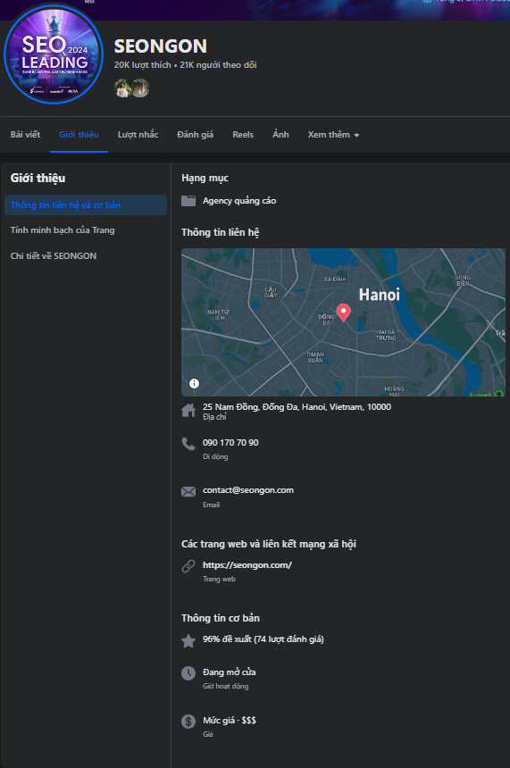This screenshot has width=510, height=768.
Task: Open the https://seongon.com/ website link
Action: [247, 564]
